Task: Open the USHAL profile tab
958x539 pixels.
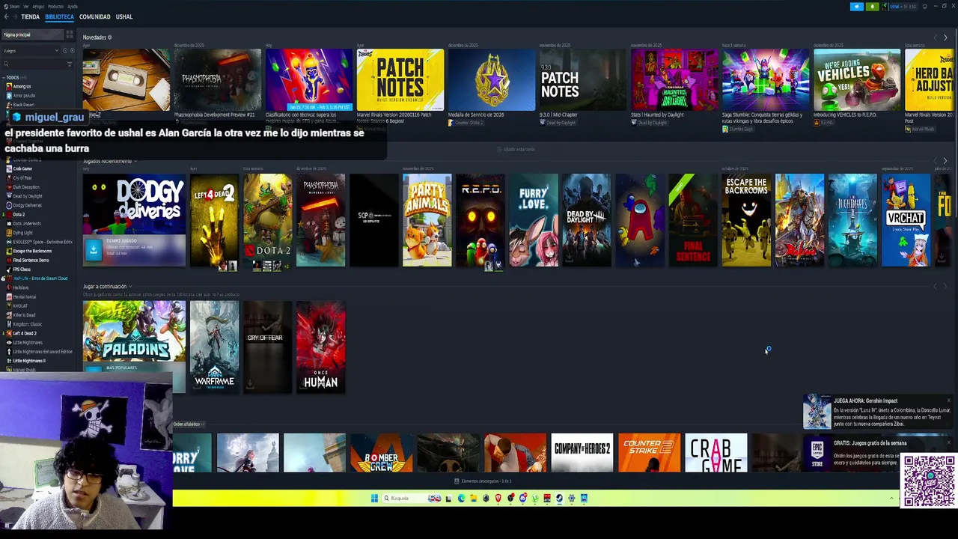Action: coord(124,16)
